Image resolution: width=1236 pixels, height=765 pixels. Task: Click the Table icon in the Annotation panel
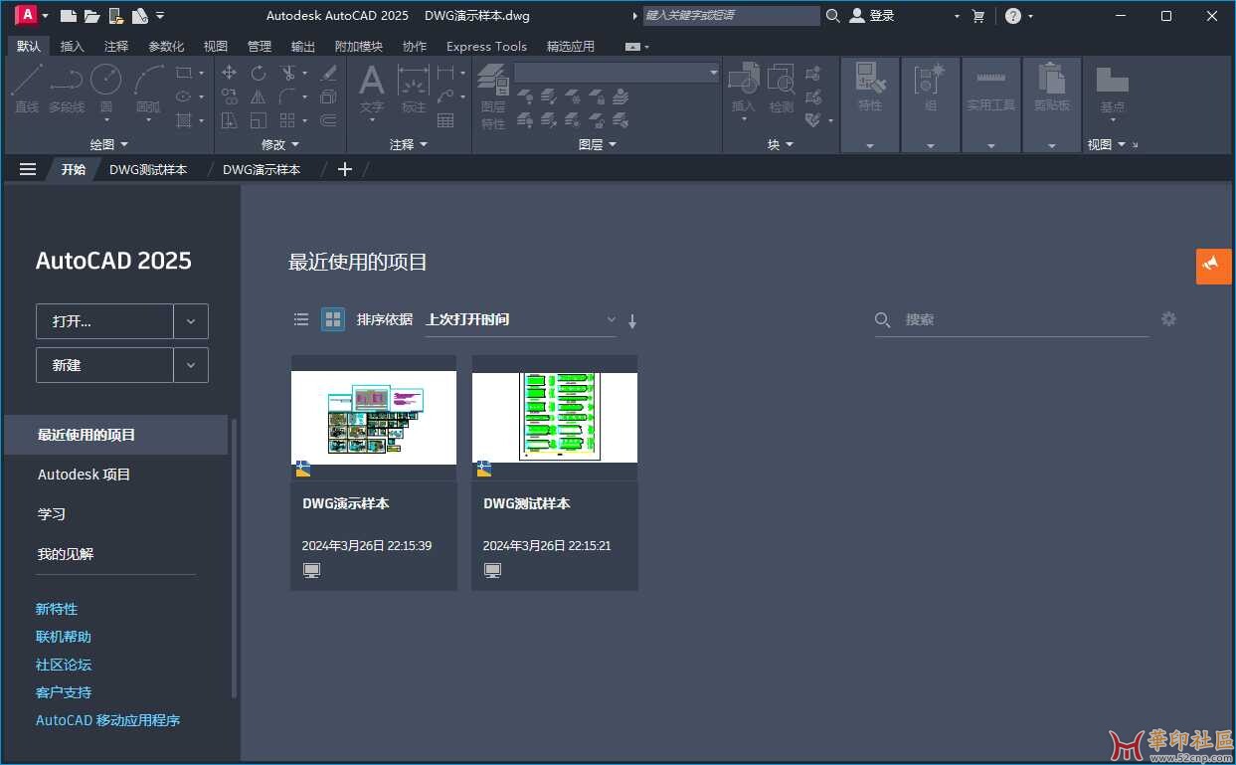pyautogui.click(x=445, y=120)
